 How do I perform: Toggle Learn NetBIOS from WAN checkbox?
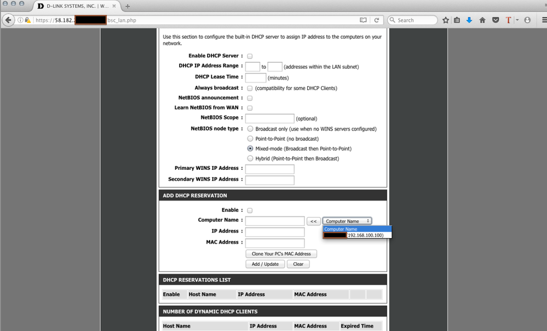click(x=250, y=108)
